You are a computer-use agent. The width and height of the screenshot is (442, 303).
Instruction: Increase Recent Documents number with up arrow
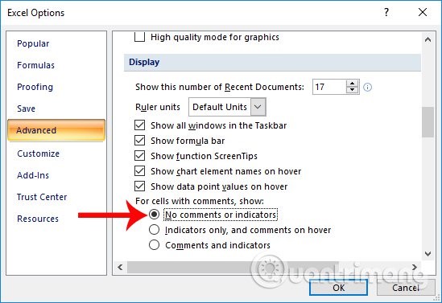[352, 84]
